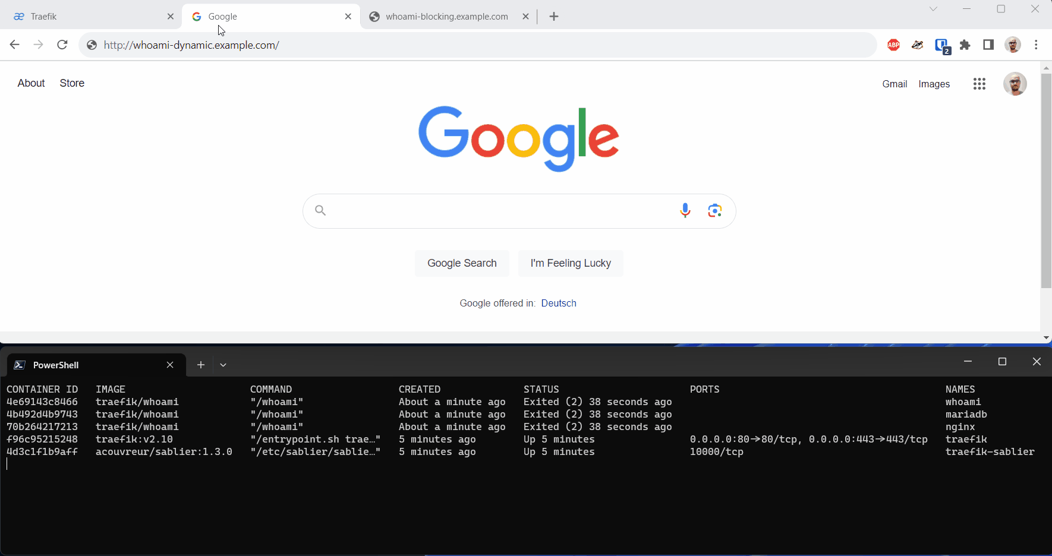The height and width of the screenshot is (556, 1052).
Task: Click container ID f96c95215248
Action: (42, 440)
